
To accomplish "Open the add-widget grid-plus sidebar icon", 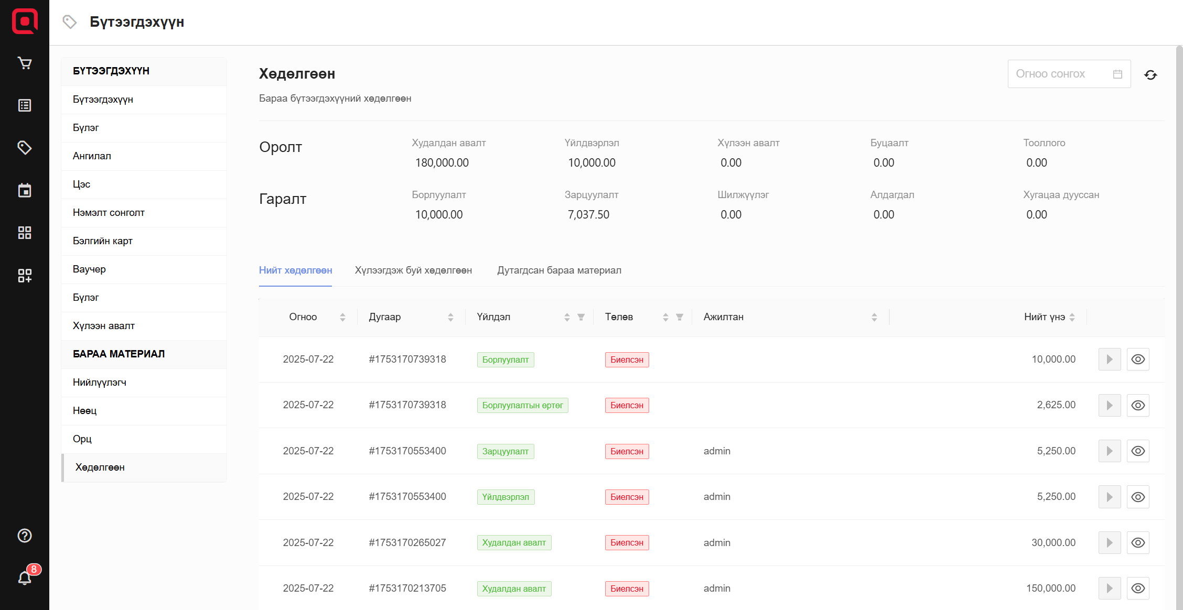I will click(25, 275).
